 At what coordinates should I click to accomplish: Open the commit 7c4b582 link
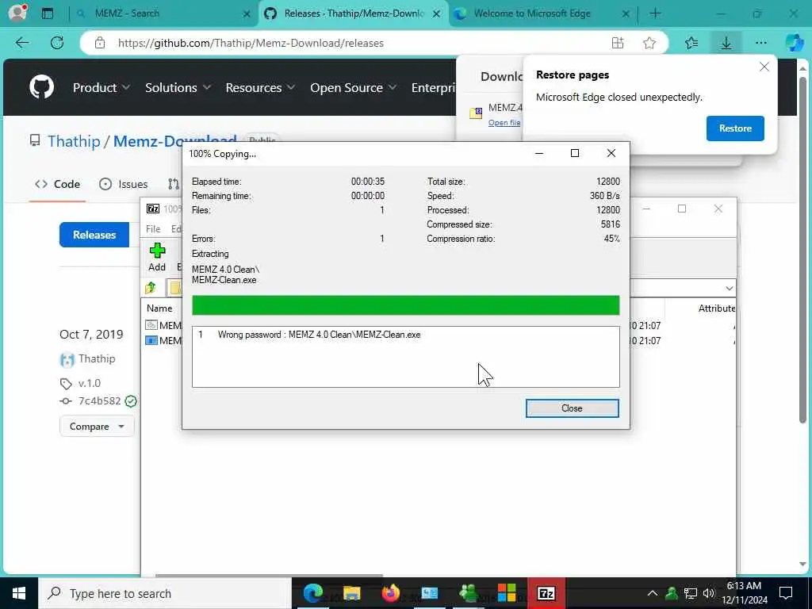coord(99,400)
